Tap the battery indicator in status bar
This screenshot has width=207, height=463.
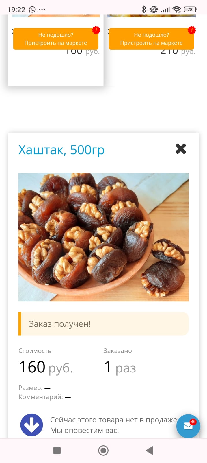[190, 9]
